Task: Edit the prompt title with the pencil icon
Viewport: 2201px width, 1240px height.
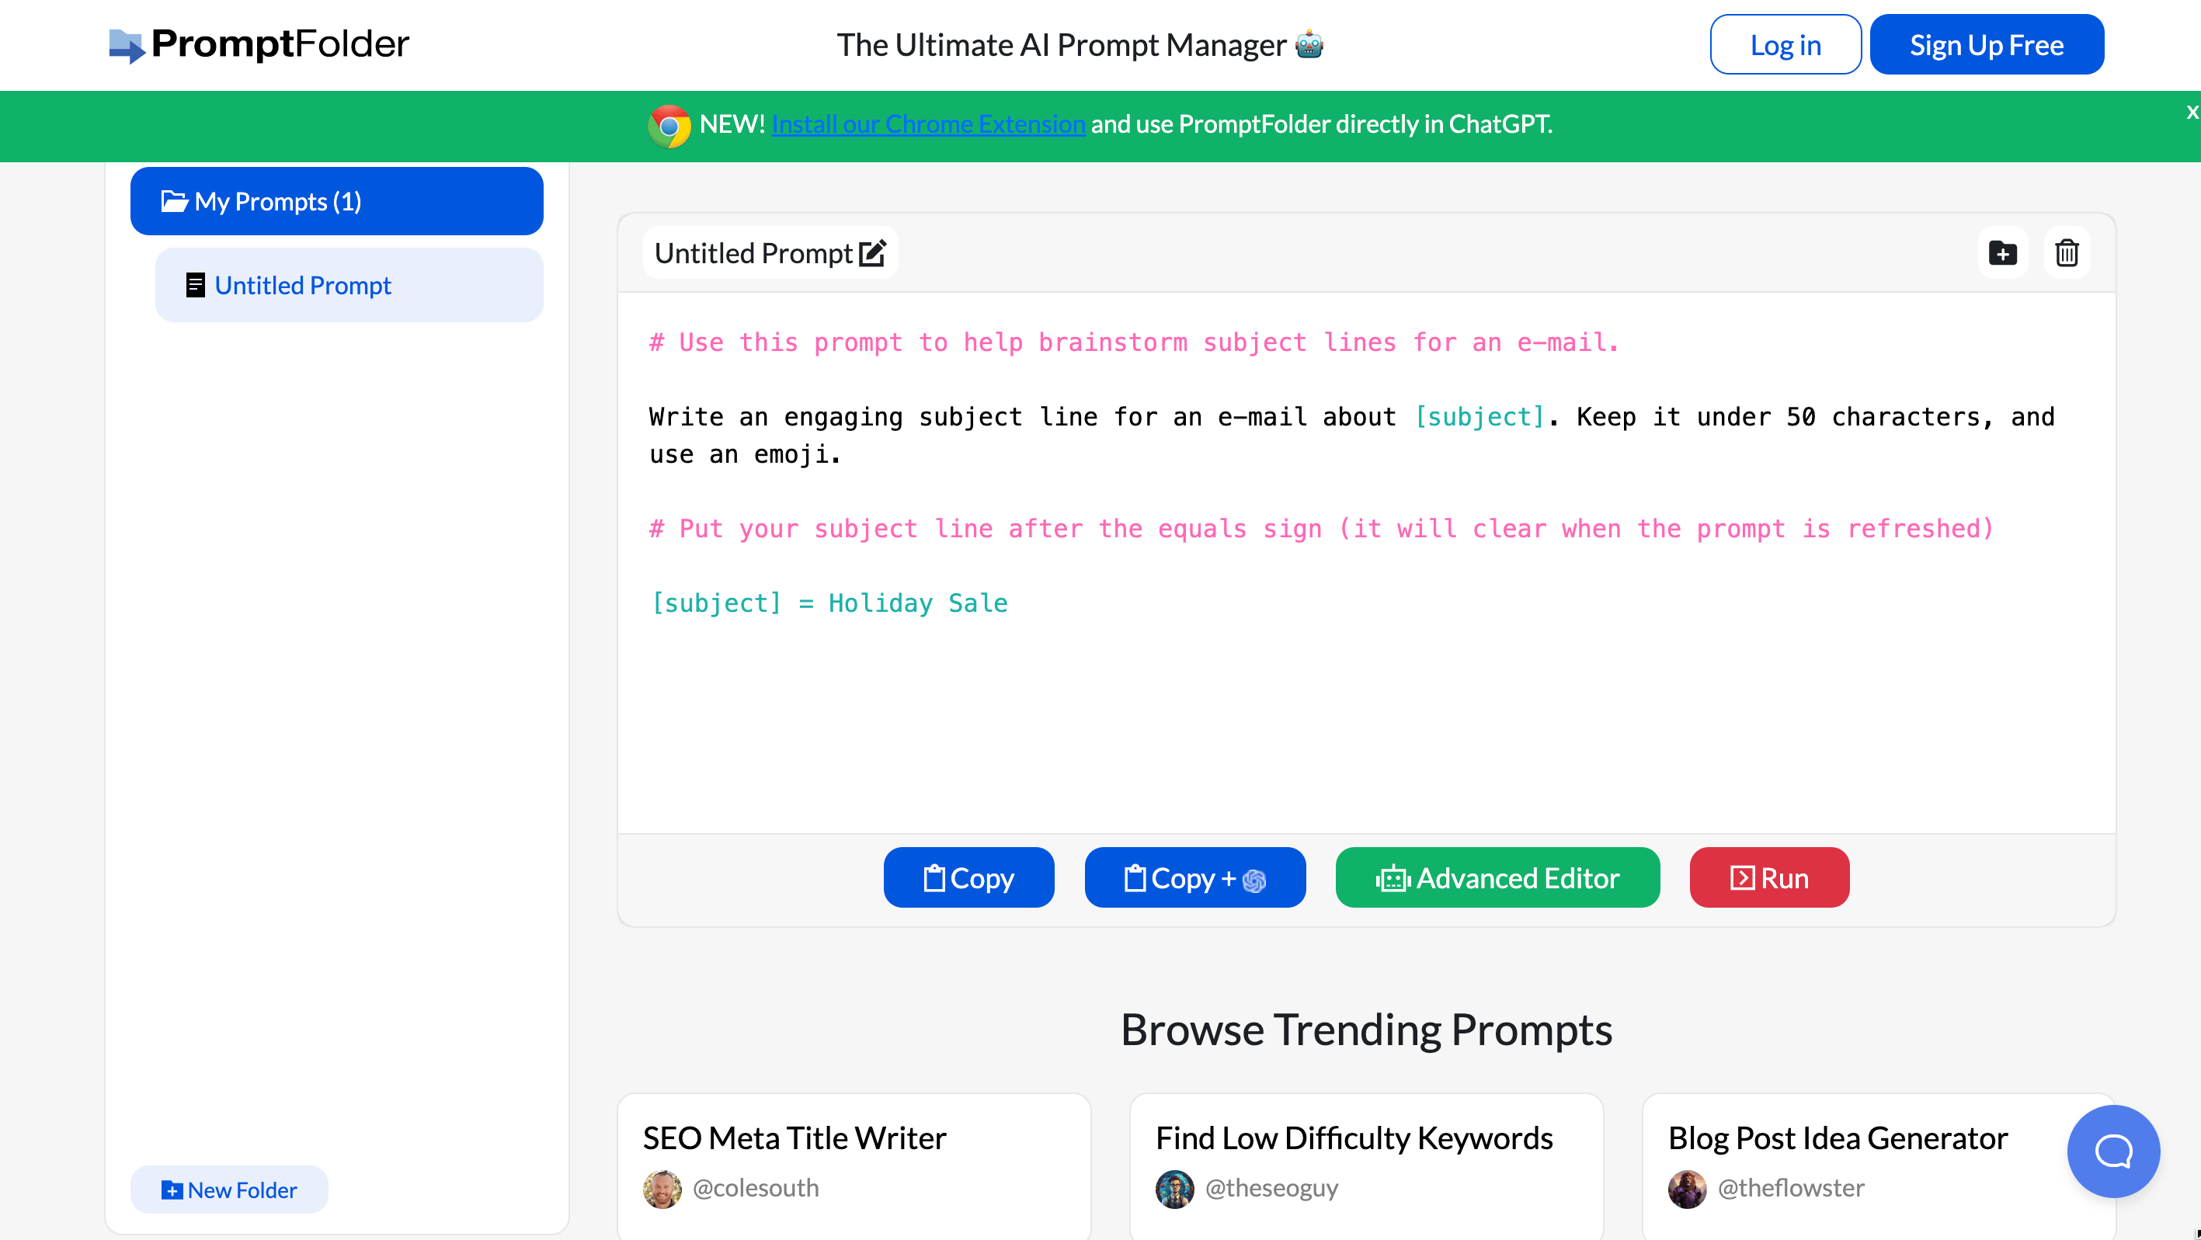Action: 872,254
